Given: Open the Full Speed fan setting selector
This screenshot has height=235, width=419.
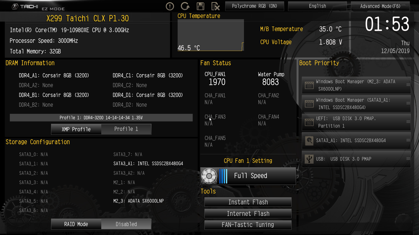Looking at the screenshot, I should pos(248,176).
